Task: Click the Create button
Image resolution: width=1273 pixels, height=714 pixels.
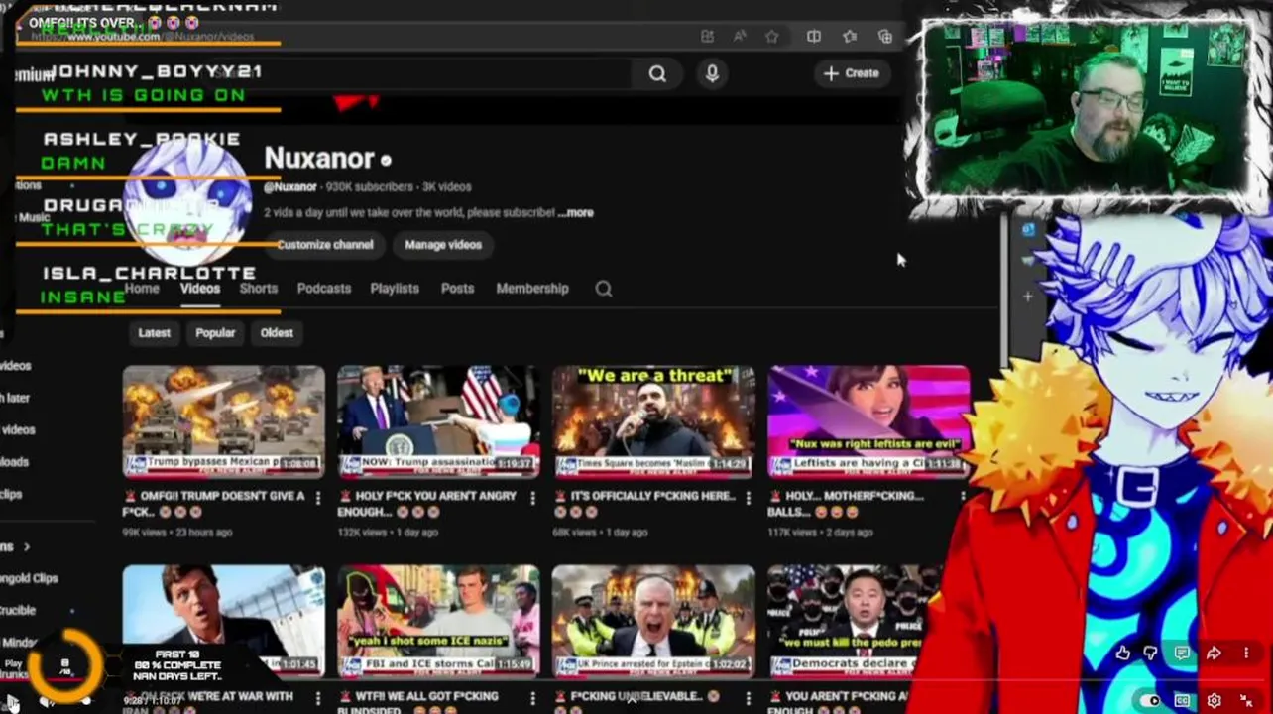Action: 851,73
